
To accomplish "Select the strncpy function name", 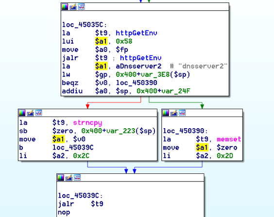I will [x=87, y=122].
